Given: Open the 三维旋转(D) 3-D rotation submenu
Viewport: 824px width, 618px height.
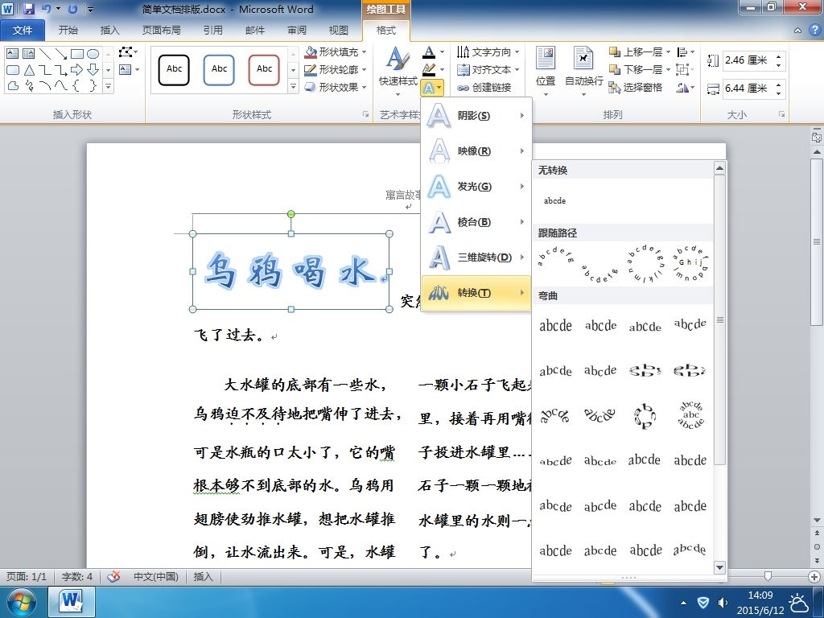Looking at the screenshot, I should 476,257.
